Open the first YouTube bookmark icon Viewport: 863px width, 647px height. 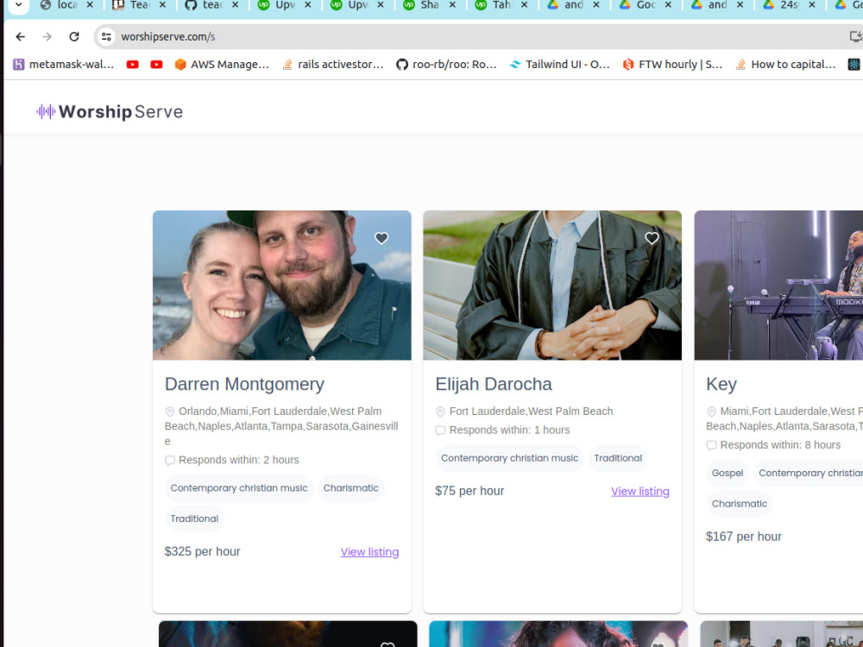133,65
